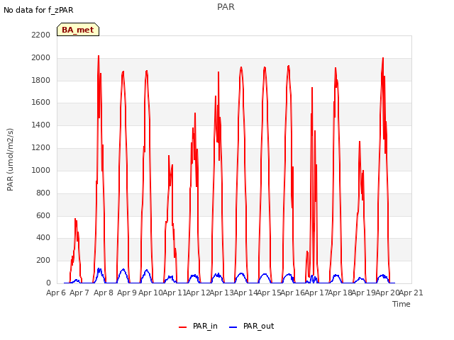Image resolution: width=454 pixels, height=340 pixels.
Task: Click the Apr 17 x-axis tick label
Action: (316, 293)
